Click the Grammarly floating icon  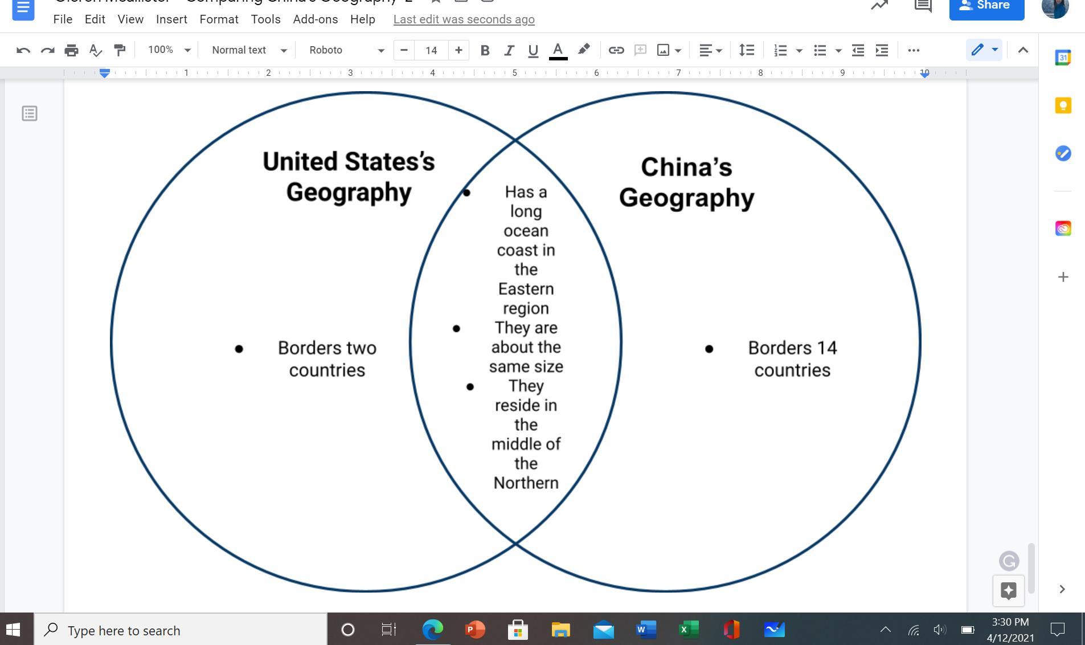1009,561
